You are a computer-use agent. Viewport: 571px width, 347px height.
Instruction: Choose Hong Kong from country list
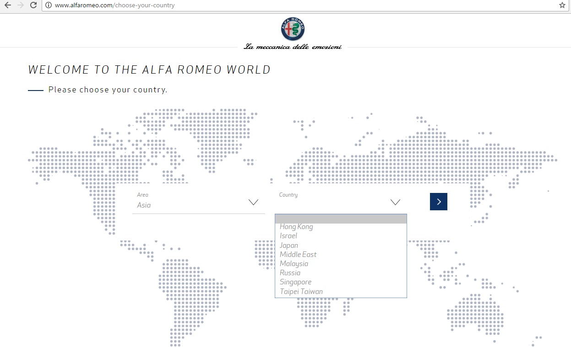tap(341, 227)
